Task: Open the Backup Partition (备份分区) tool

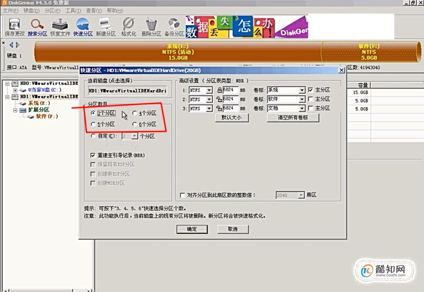Action: pyautogui.click(x=174, y=27)
